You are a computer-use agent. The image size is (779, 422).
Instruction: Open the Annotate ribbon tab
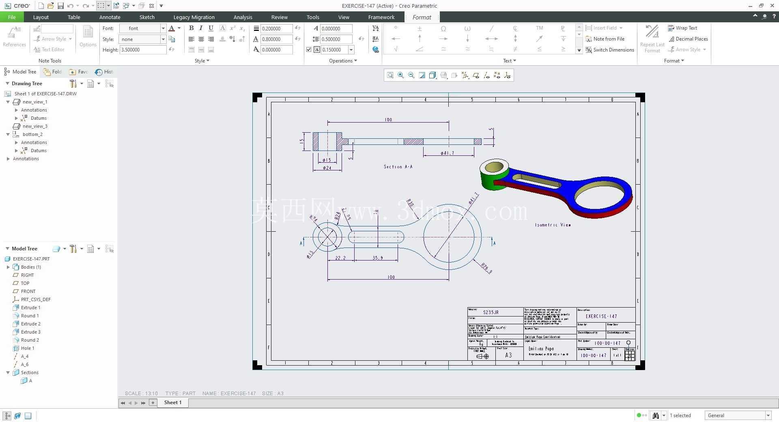point(110,17)
